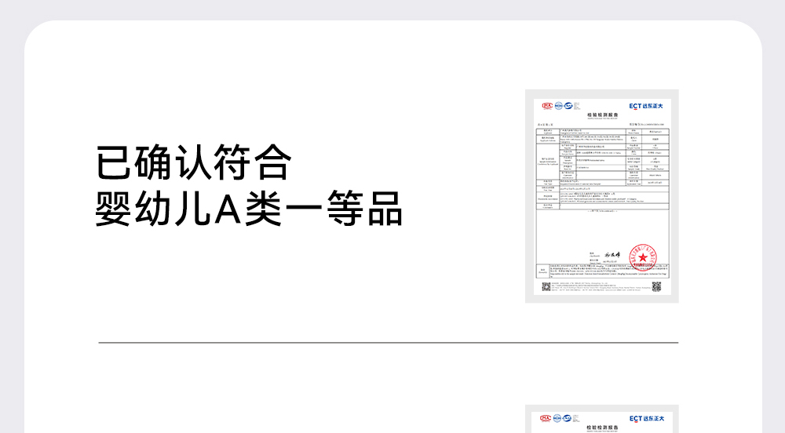Viewport: 785px width, 433px height.
Task: Open the top inspection report thumbnail
Action: point(601,196)
